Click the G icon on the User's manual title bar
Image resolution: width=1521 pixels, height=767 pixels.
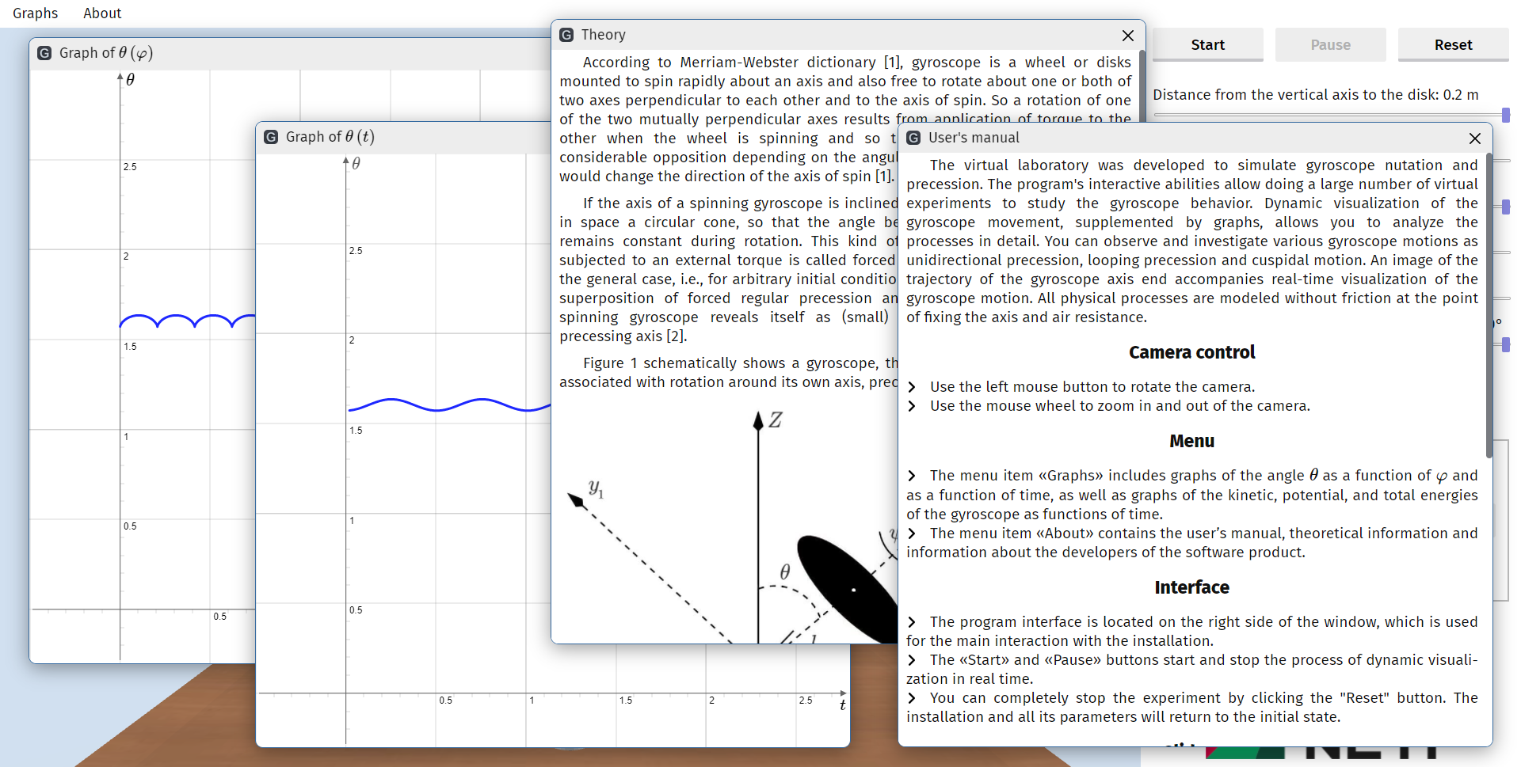pos(913,138)
